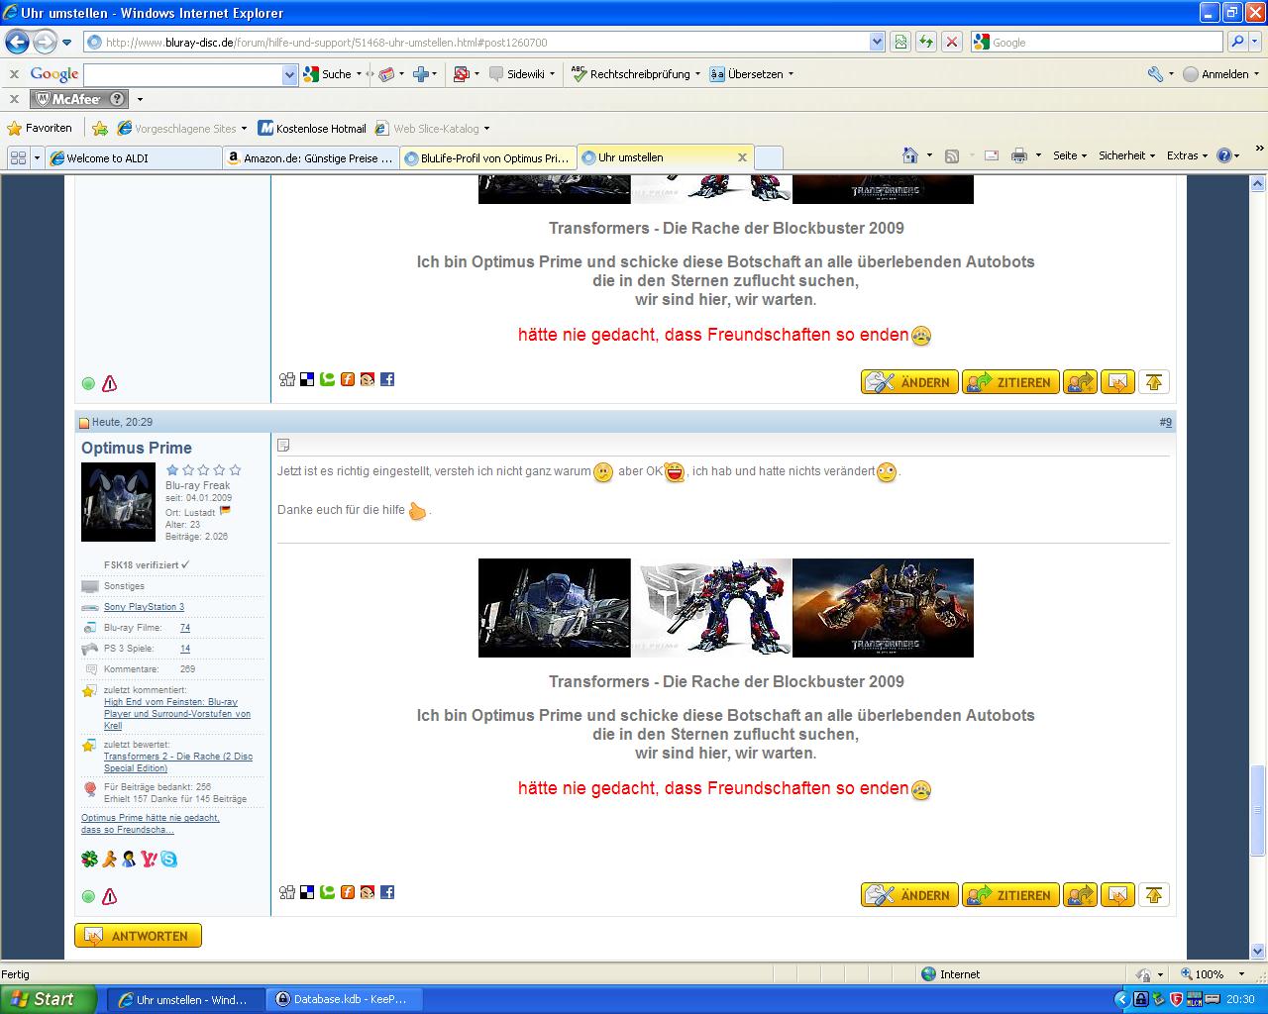The width and height of the screenshot is (1268, 1014).
Task: Toggle multi-quote for post #9
Action: (x=1080, y=895)
